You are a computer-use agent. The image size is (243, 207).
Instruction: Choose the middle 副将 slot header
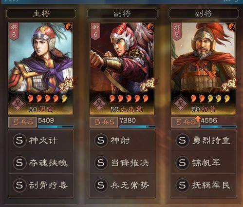pos(122,14)
